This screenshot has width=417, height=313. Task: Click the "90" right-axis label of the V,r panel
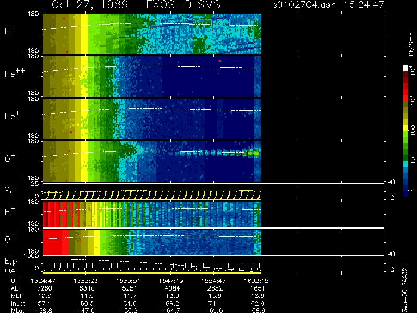click(x=391, y=182)
